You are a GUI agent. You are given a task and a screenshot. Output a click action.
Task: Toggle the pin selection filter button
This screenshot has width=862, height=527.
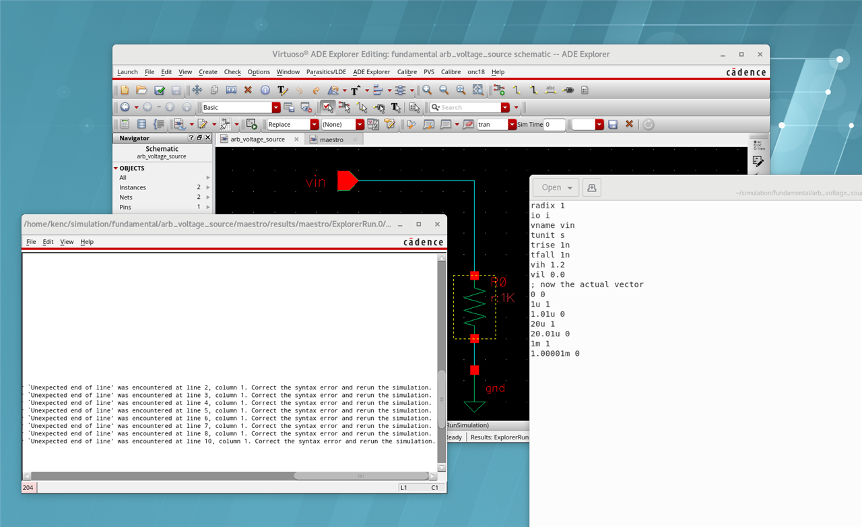pyautogui.click(x=379, y=107)
